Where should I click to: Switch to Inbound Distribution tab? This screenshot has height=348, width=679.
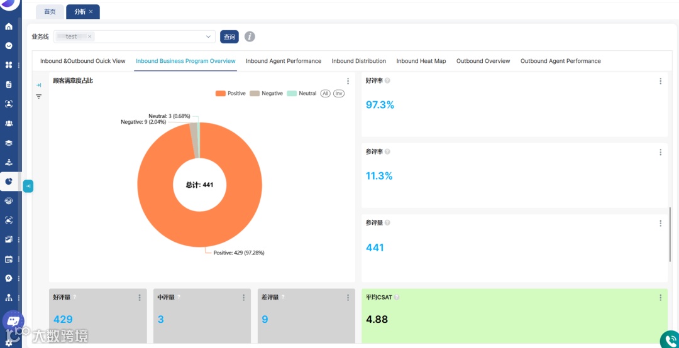[x=359, y=61]
